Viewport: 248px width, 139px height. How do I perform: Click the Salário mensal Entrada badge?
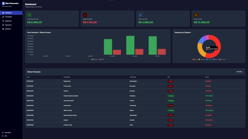coord(171,111)
